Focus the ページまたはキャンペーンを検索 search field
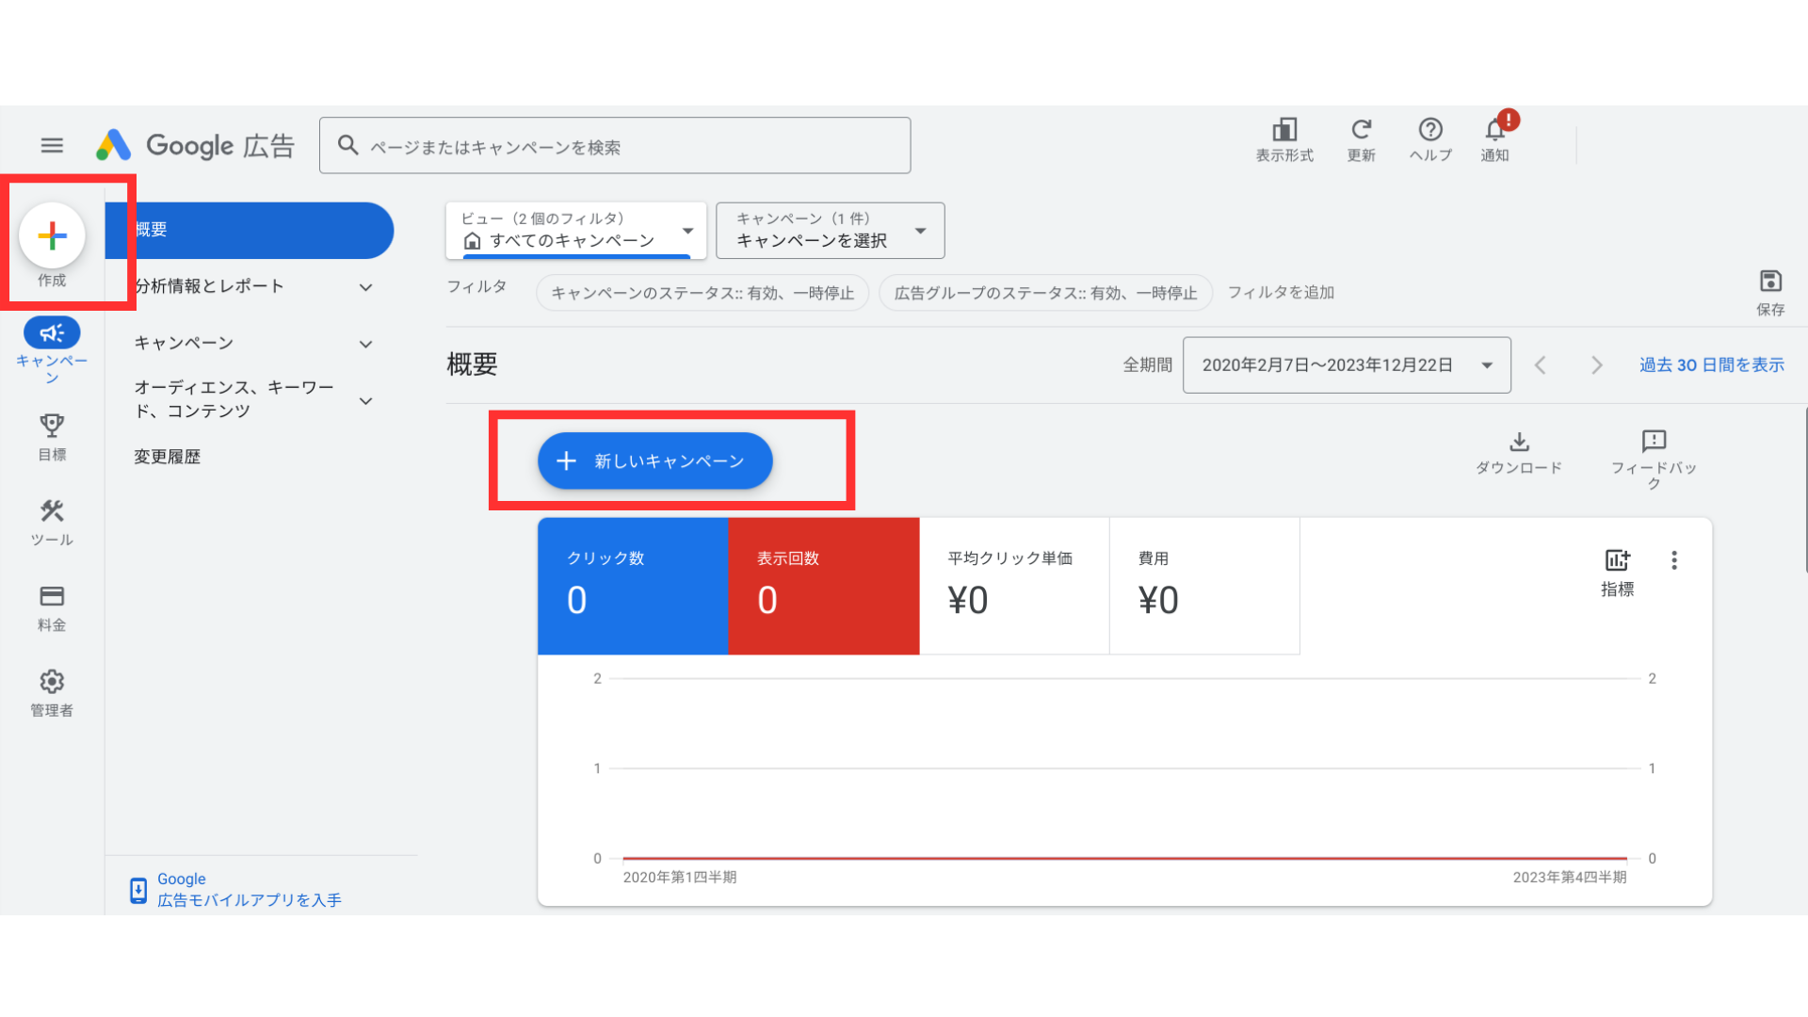This screenshot has width=1808, height=1017. click(x=615, y=145)
